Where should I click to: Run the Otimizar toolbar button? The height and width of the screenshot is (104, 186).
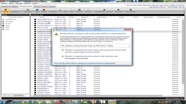click(79, 11)
